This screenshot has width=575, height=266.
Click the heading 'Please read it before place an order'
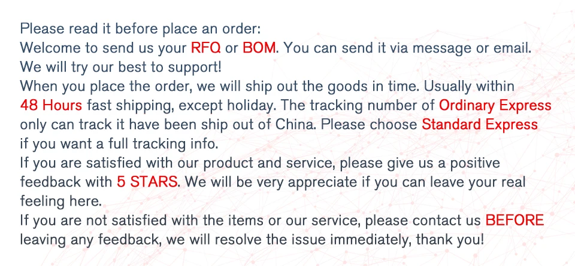pyautogui.click(x=141, y=28)
